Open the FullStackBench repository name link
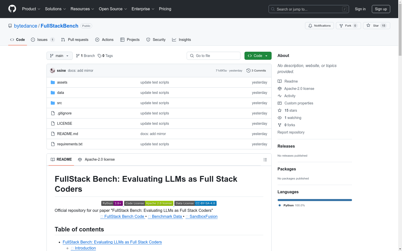Viewport: 402px width, 251px height. coord(60,26)
